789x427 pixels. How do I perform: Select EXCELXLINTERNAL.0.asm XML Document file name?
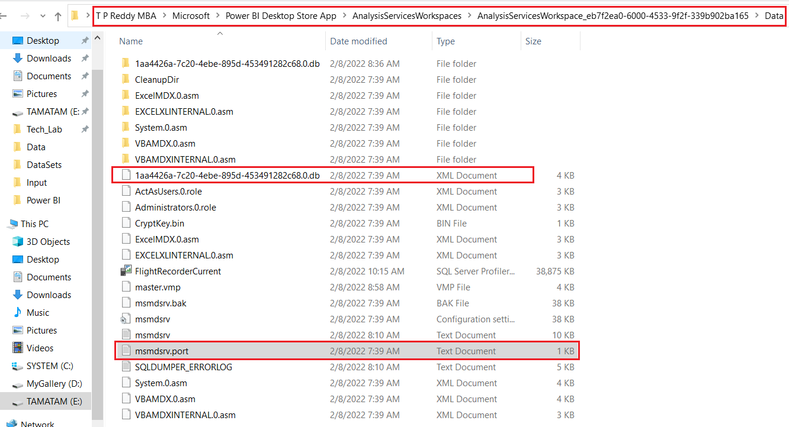(x=184, y=255)
